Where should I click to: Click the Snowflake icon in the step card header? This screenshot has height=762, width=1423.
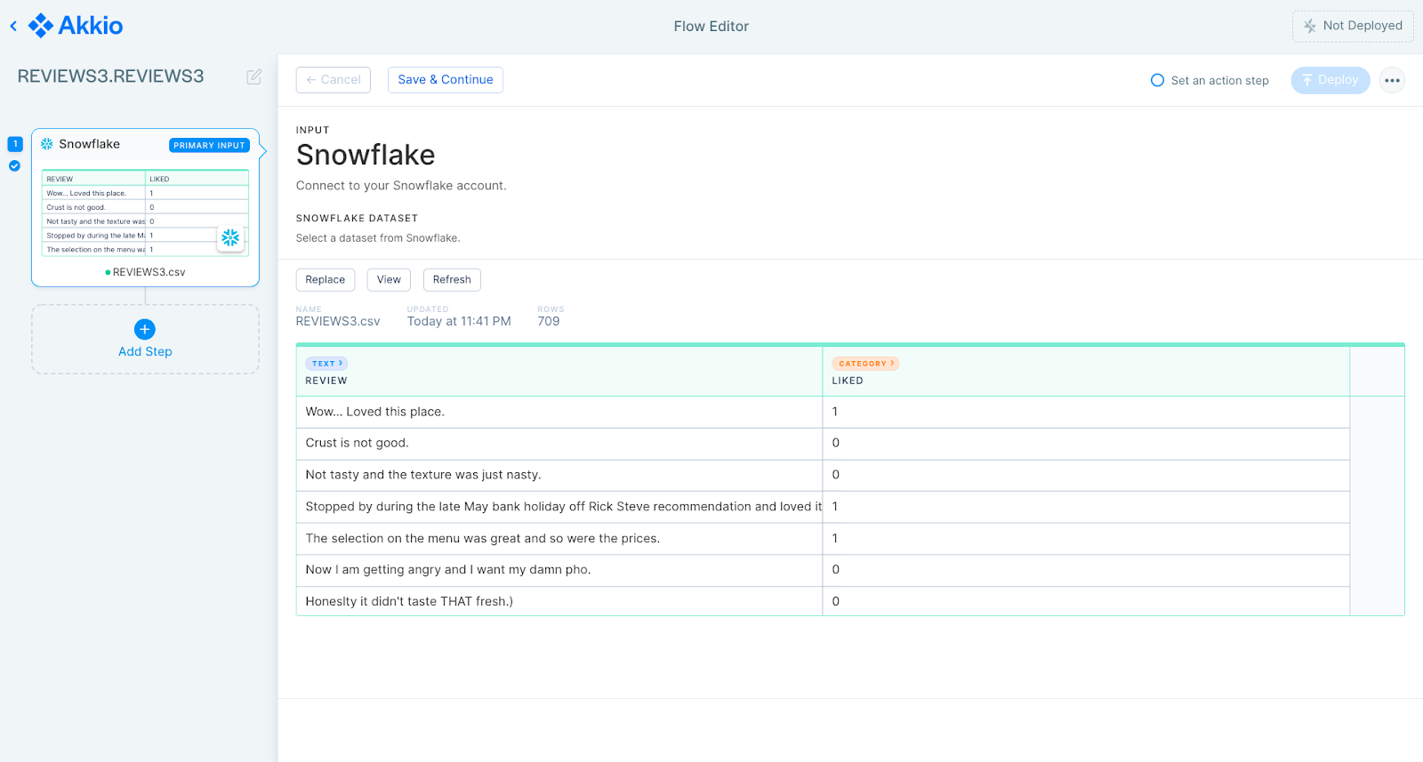click(47, 144)
